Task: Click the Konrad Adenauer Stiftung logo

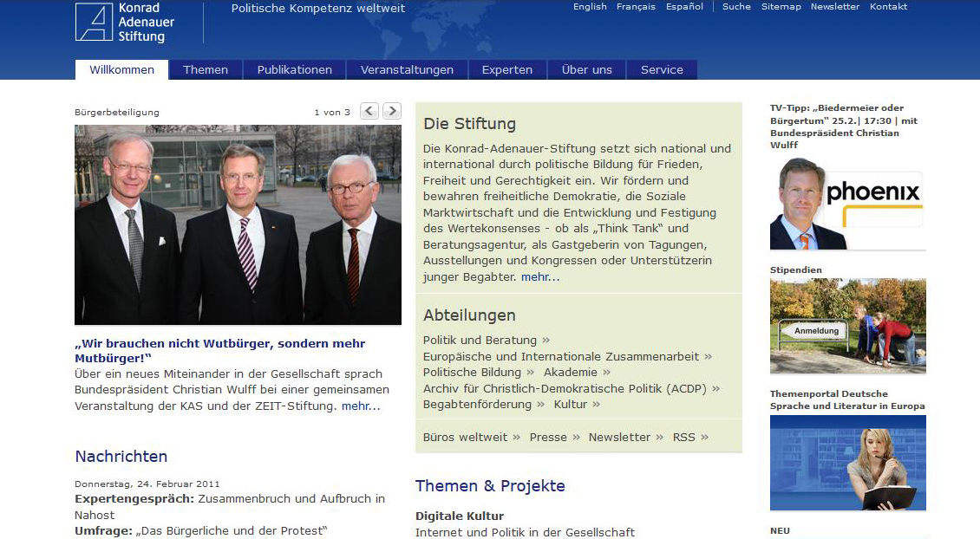Action: pos(126,23)
